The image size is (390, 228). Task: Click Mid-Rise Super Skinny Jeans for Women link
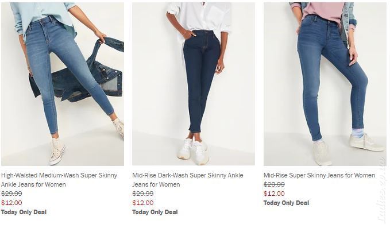(319, 175)
